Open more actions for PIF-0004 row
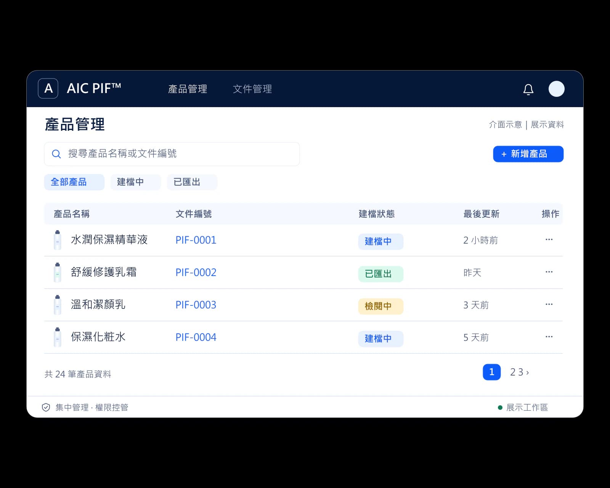 point(549,337)
